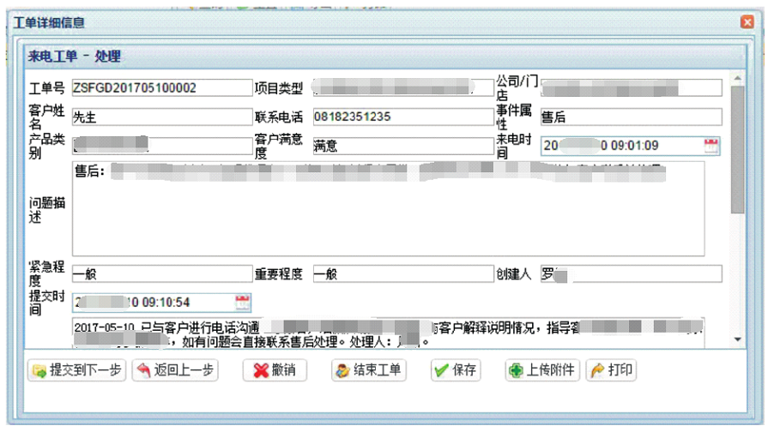The height and width of the screenshot is (426, 768).
Task: Click the 工单号 input field
Action: 161,87
